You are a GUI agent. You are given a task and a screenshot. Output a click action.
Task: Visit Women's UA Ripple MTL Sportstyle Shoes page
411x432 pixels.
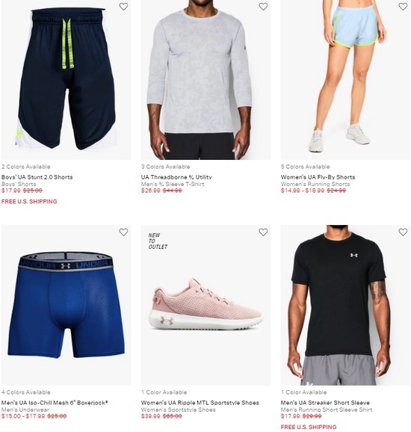200,403
